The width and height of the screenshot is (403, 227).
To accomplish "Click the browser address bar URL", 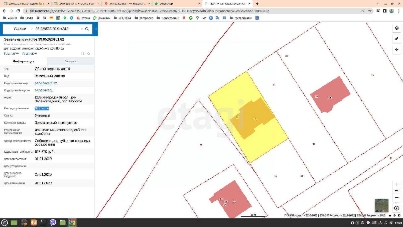I will click(149, 11).
